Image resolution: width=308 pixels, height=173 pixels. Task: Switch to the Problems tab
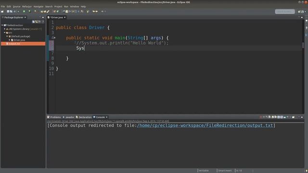pyautogui.click(x=54, y=117)
